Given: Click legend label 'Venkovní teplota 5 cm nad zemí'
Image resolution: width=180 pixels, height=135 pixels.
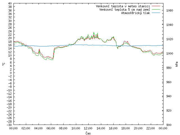Looking at the screenshot, I should coord(125,10).
